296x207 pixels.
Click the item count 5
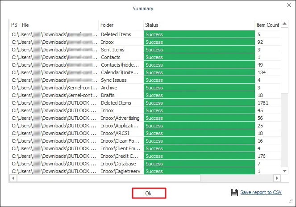point(259,34)
